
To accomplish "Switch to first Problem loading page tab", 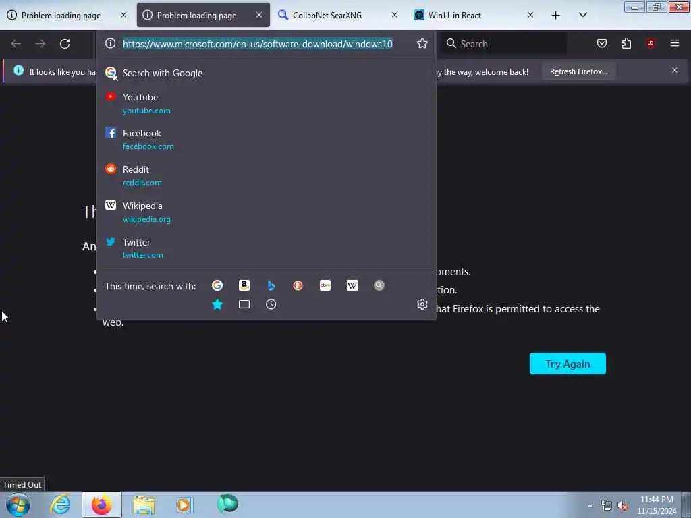I will point(61,16).
